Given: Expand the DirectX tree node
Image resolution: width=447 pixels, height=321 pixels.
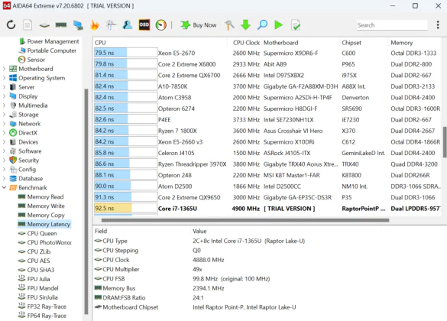Looking at the screenshot, I should pyautogui.click(x=5, y=132).
